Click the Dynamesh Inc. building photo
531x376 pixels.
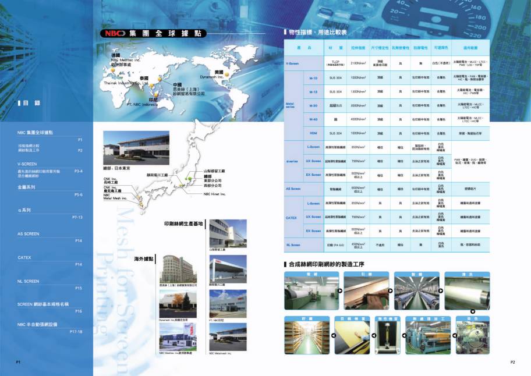(x=178, y=304)
